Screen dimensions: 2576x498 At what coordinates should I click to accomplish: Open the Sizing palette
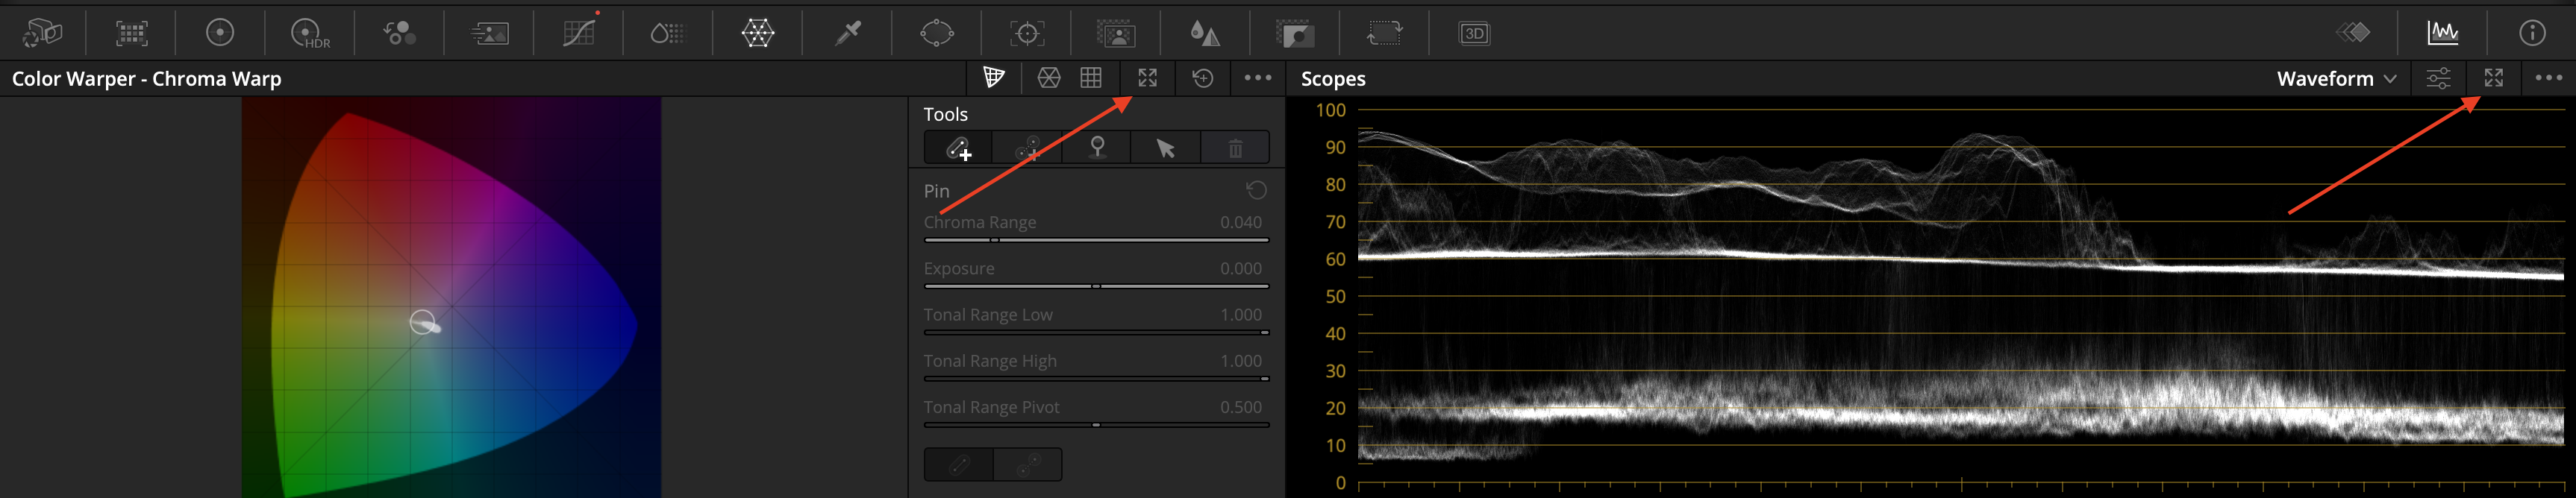click(1384, 34)
